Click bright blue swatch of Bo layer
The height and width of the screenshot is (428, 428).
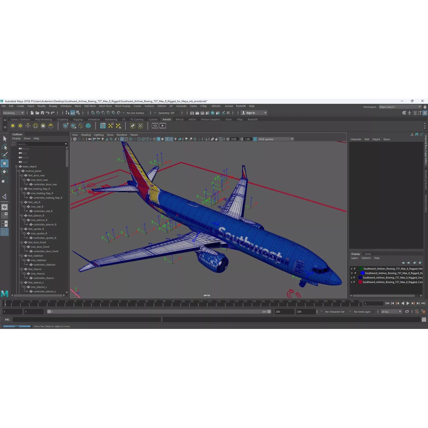tap(363, 273)
